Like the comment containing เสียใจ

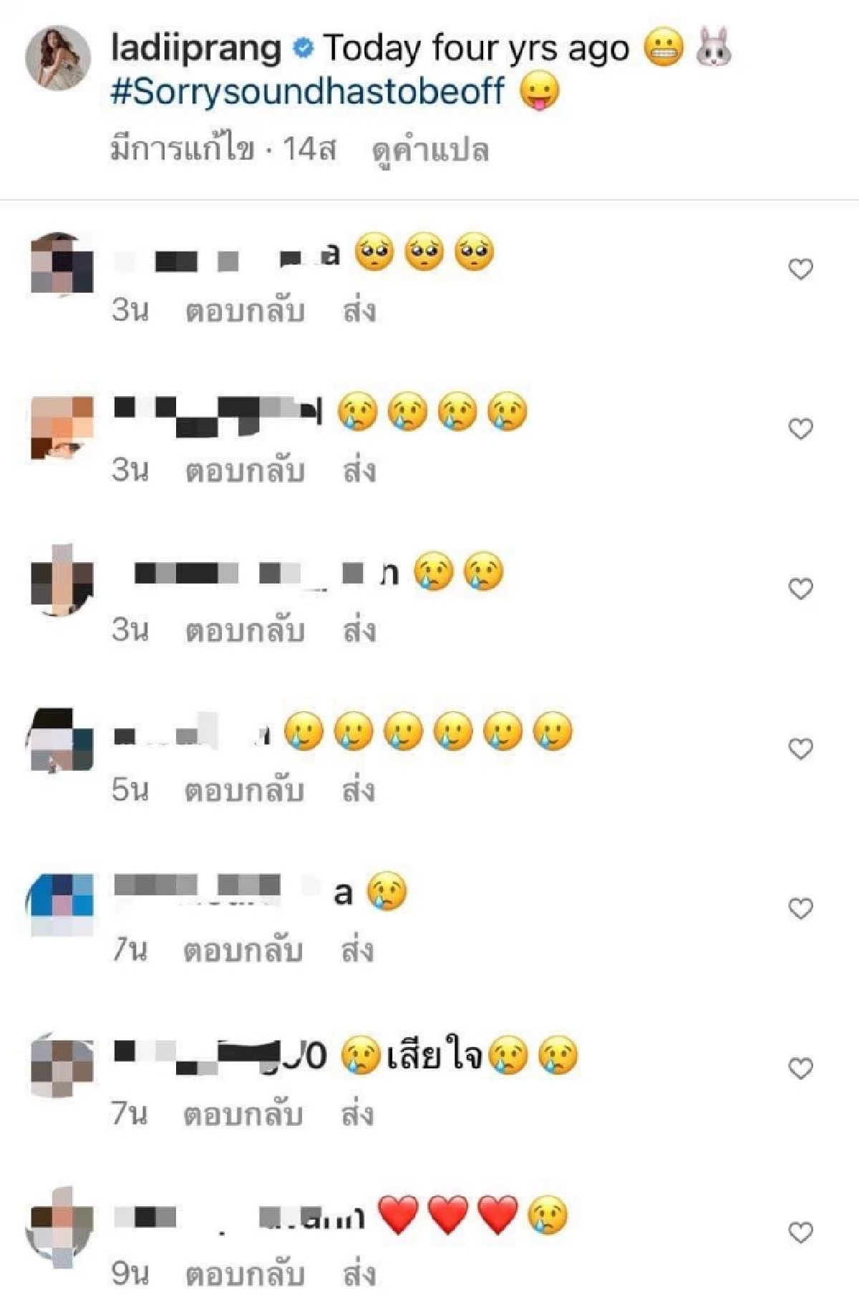click(x=800, y=1069)
